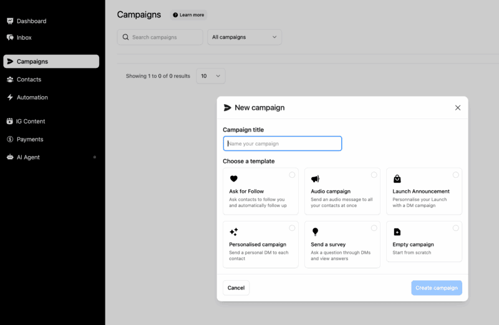499x325 pixels.
Task: Click 'Showing 1 to 0 of 0 results' text
Action: 158,75
